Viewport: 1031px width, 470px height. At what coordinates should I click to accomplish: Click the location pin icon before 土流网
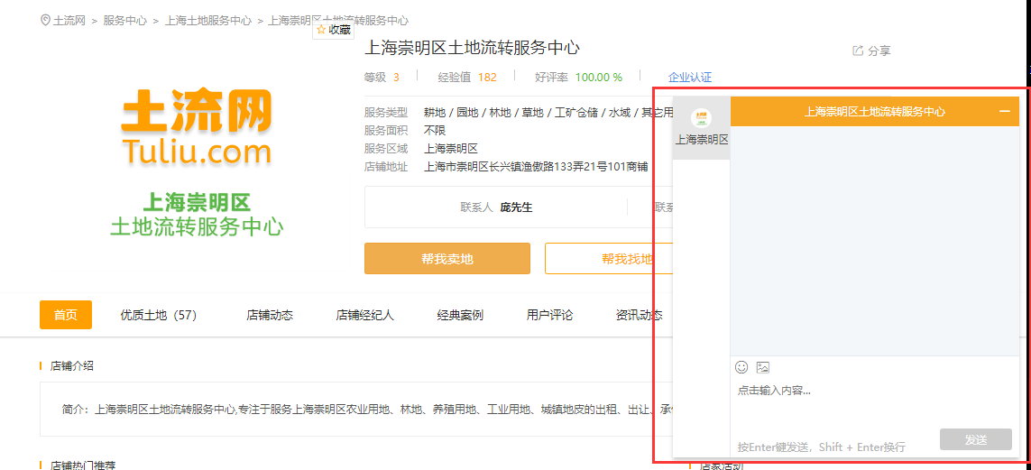[45, 21]
